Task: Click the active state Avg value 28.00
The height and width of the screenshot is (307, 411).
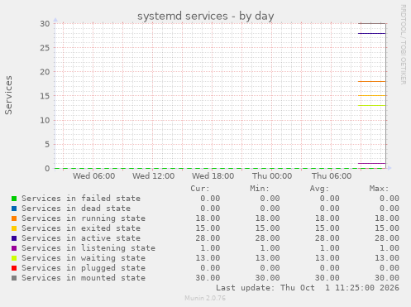Action: (327, 238)
